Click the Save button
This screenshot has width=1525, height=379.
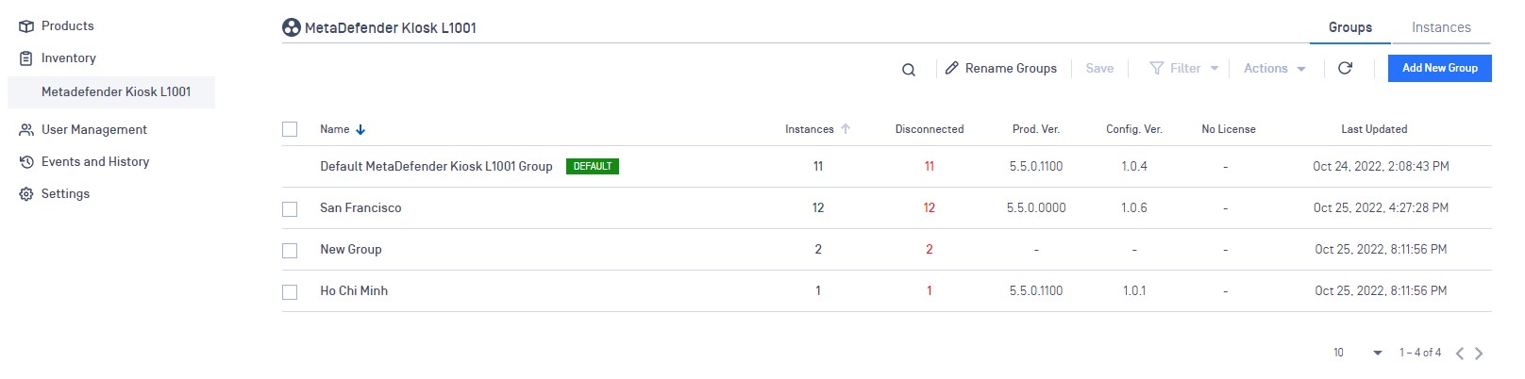(x=1099, y=69)
